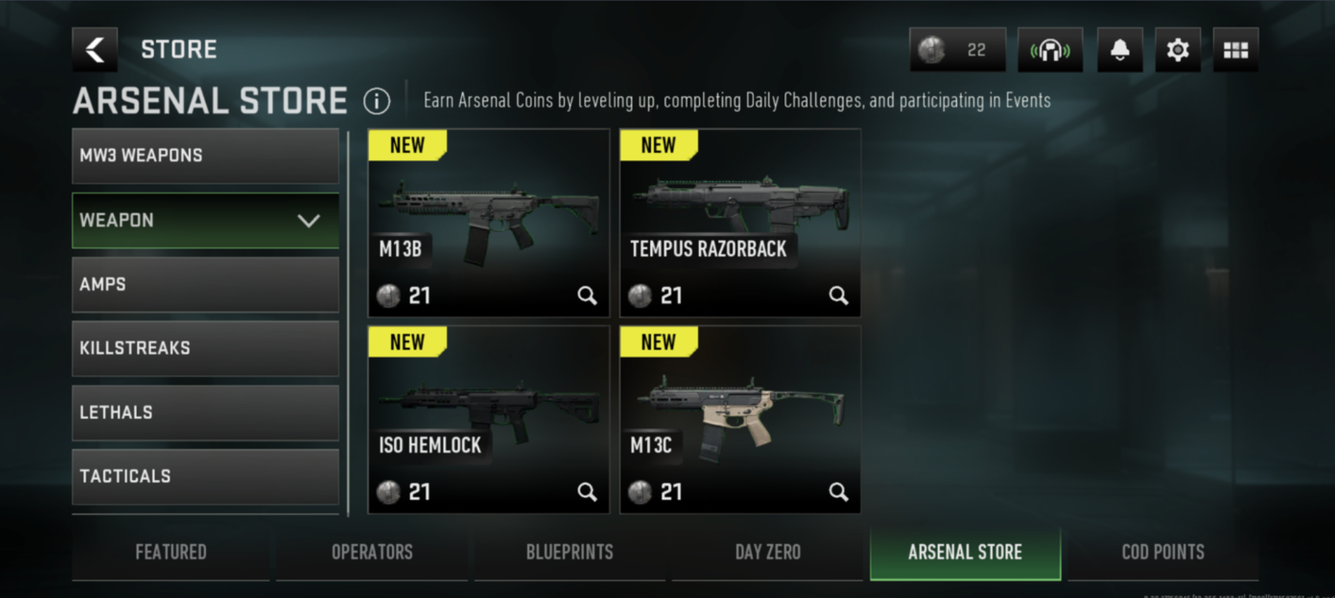Image resolution: width=1335 pixels, height=598 pixels.
Task: Open notifications bell
Action: (1120, 50)
